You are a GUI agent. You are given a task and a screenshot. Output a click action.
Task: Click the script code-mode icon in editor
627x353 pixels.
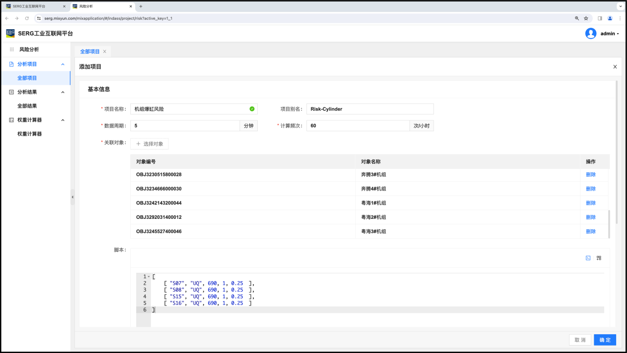tap(588, 258)
